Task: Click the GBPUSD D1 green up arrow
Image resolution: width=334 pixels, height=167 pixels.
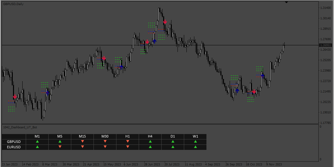Action: click(x=173, y=141)
